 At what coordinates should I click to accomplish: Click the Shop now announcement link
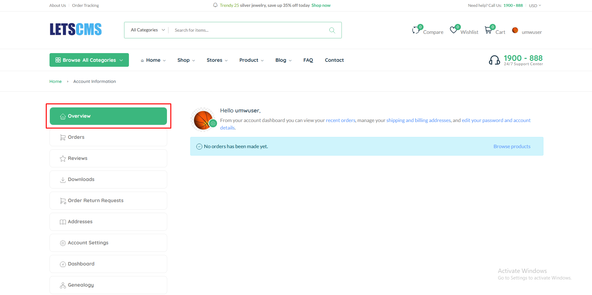tap(321, 5)
